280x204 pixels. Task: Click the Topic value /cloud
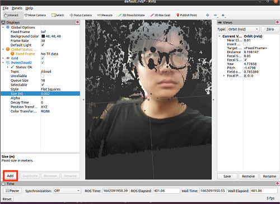[x=46, y=72]
